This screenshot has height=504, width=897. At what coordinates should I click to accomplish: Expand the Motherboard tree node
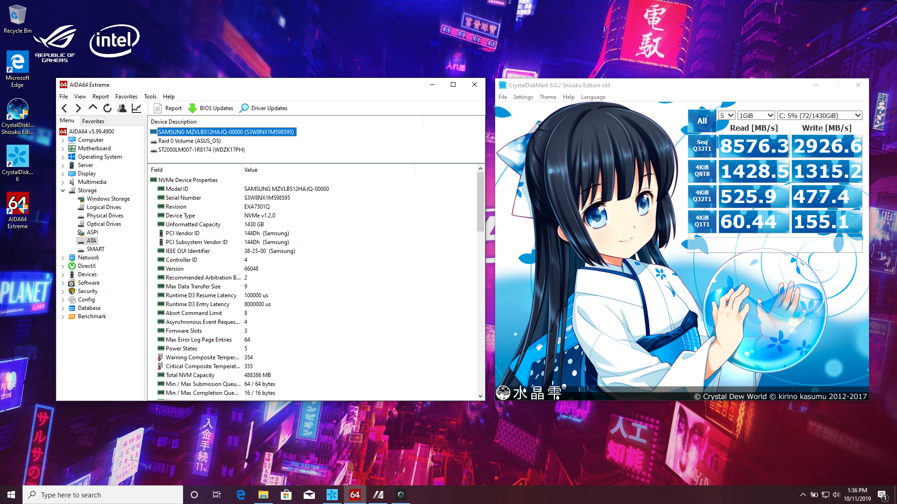[63, 148]
